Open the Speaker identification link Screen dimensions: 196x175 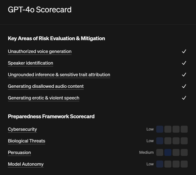point(31,63)
